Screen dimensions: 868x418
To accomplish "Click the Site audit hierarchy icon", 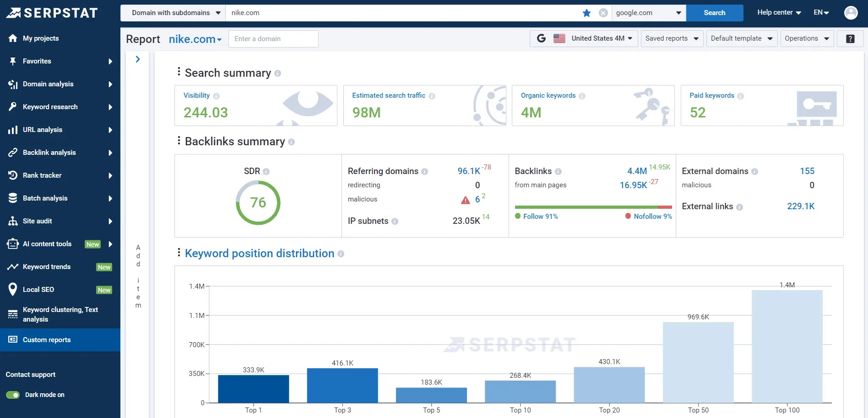I will coord(13,221).
